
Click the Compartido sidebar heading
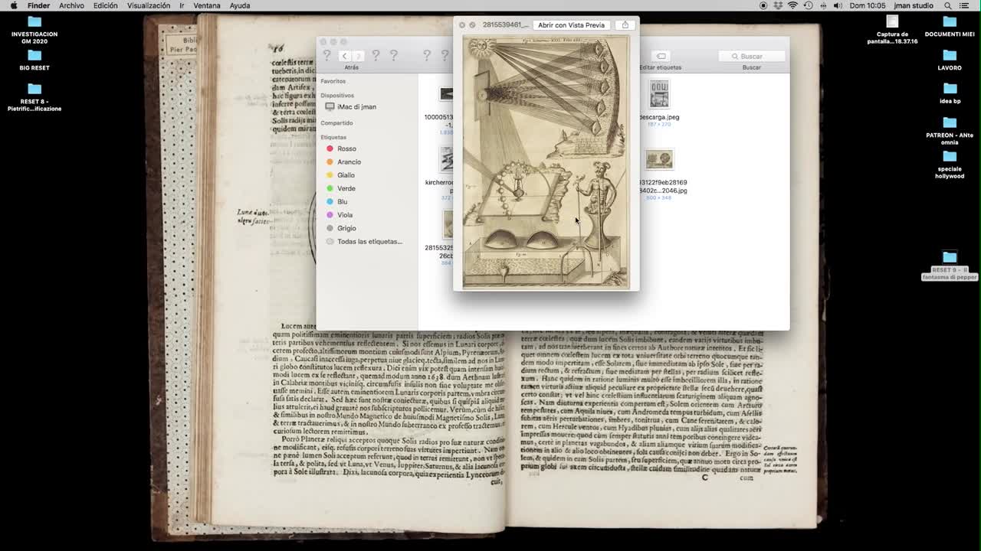click(336, 123)
